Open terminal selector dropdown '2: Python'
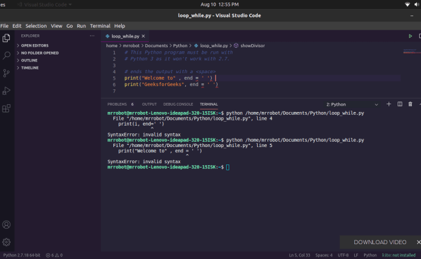The height and width of the screenshot is (259, 421). pyautogui.click(x=352, y=104)
